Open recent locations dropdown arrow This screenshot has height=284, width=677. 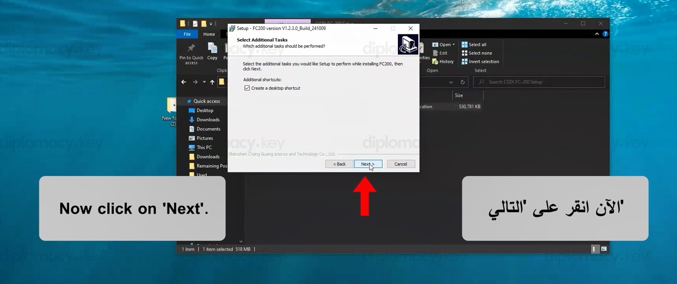[204, 82]
